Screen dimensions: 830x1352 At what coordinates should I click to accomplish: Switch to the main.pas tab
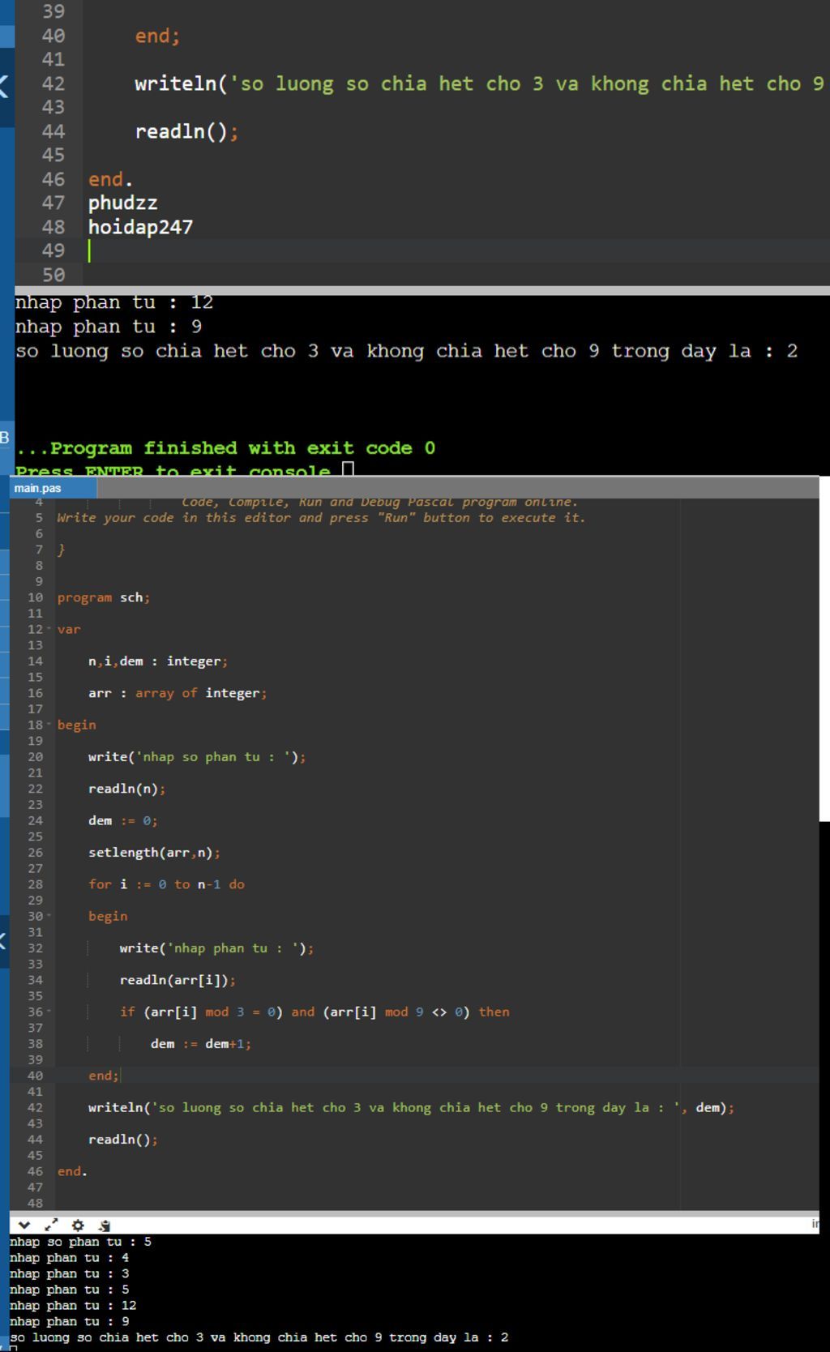click(37, 488)
